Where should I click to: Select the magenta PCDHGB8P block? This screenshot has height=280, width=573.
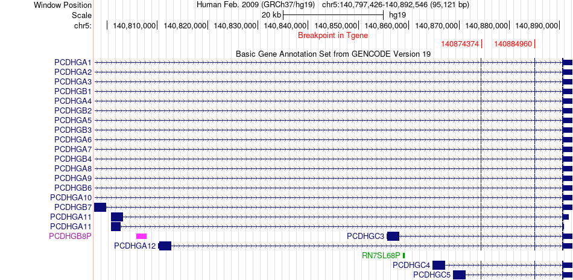pos(141,236)
